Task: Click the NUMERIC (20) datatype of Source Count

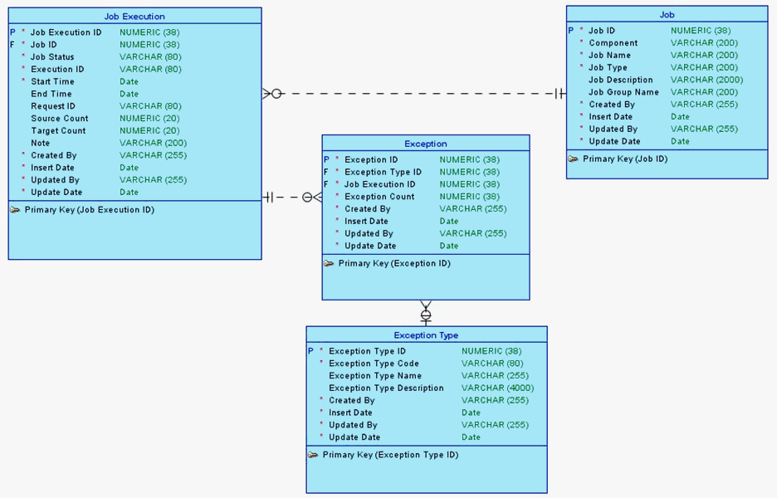Action: (149, 119)
